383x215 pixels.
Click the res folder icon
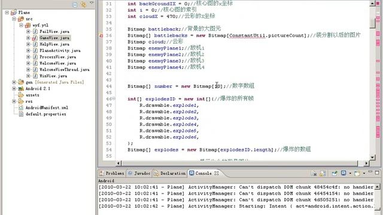(21, 101)
